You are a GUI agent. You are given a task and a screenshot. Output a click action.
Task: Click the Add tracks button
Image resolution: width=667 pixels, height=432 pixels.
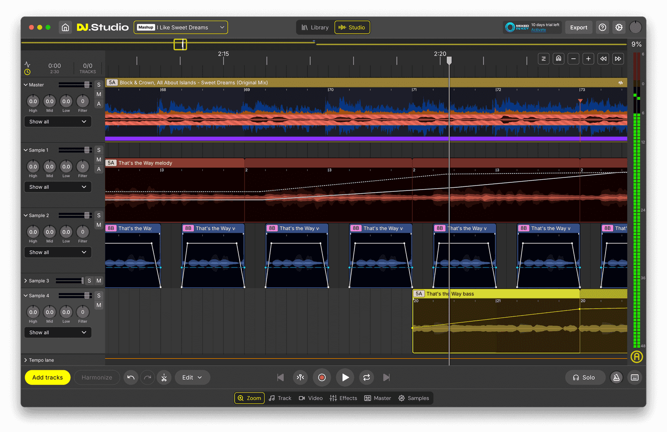click(x=48, y=377)
